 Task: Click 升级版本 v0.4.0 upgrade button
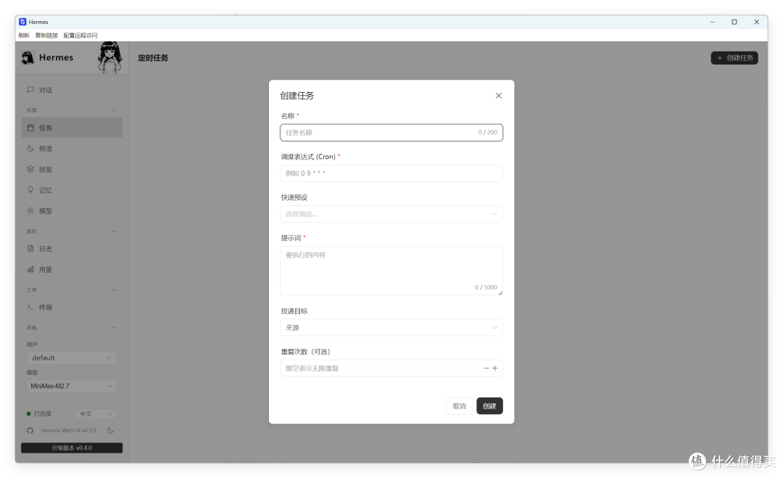71,448
